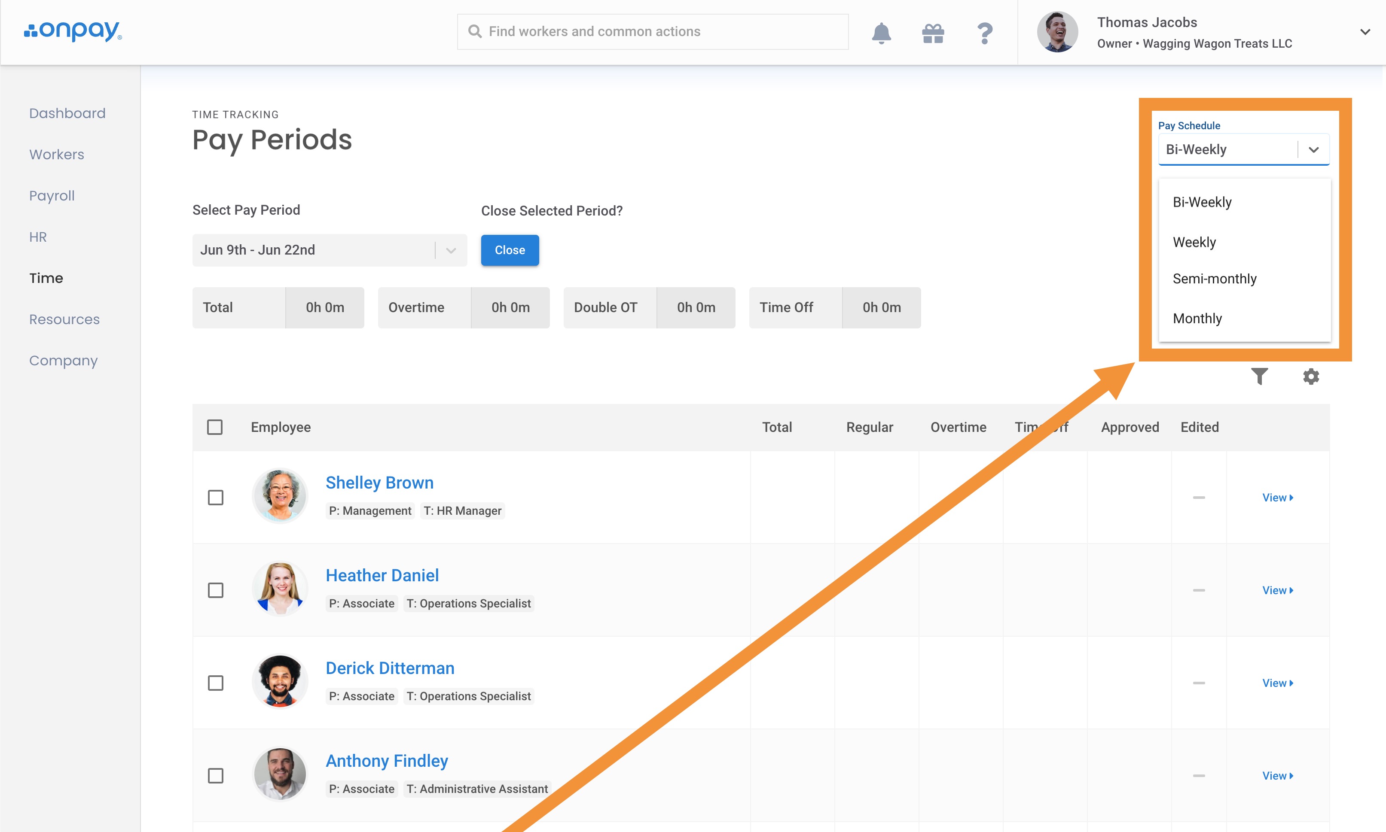Screen dimensions: 1386x832
Task: Click the T: HR Manager tag
Action: pyautogui.click(x=463, y=511)
